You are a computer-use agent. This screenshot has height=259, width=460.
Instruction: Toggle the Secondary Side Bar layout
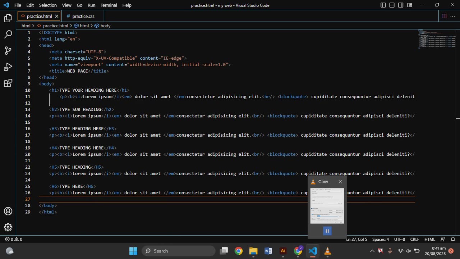(x=401, y=5)
